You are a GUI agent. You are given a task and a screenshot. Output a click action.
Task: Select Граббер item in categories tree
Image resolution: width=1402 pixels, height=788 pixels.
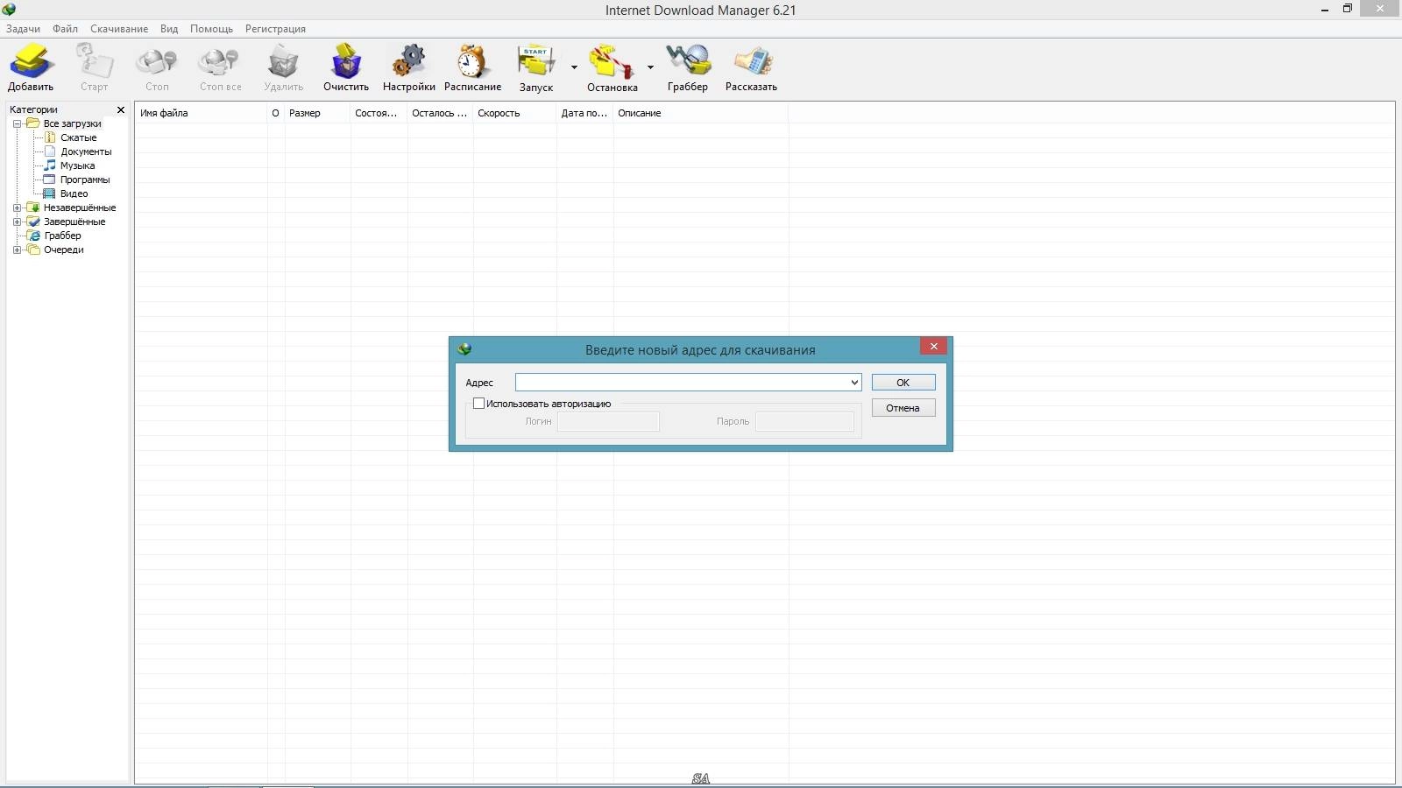click(x=54, y=236)
